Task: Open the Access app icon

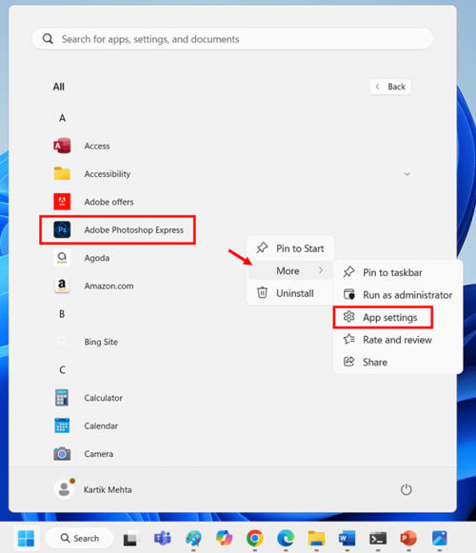Action: [x=62, y=146]
